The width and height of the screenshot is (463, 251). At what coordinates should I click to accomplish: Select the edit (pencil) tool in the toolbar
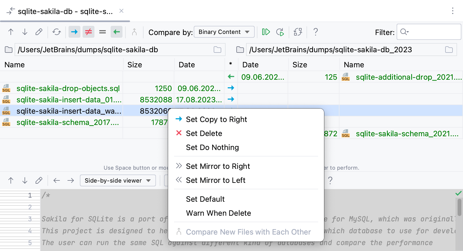pyautogui.click(x=39, y=32)
